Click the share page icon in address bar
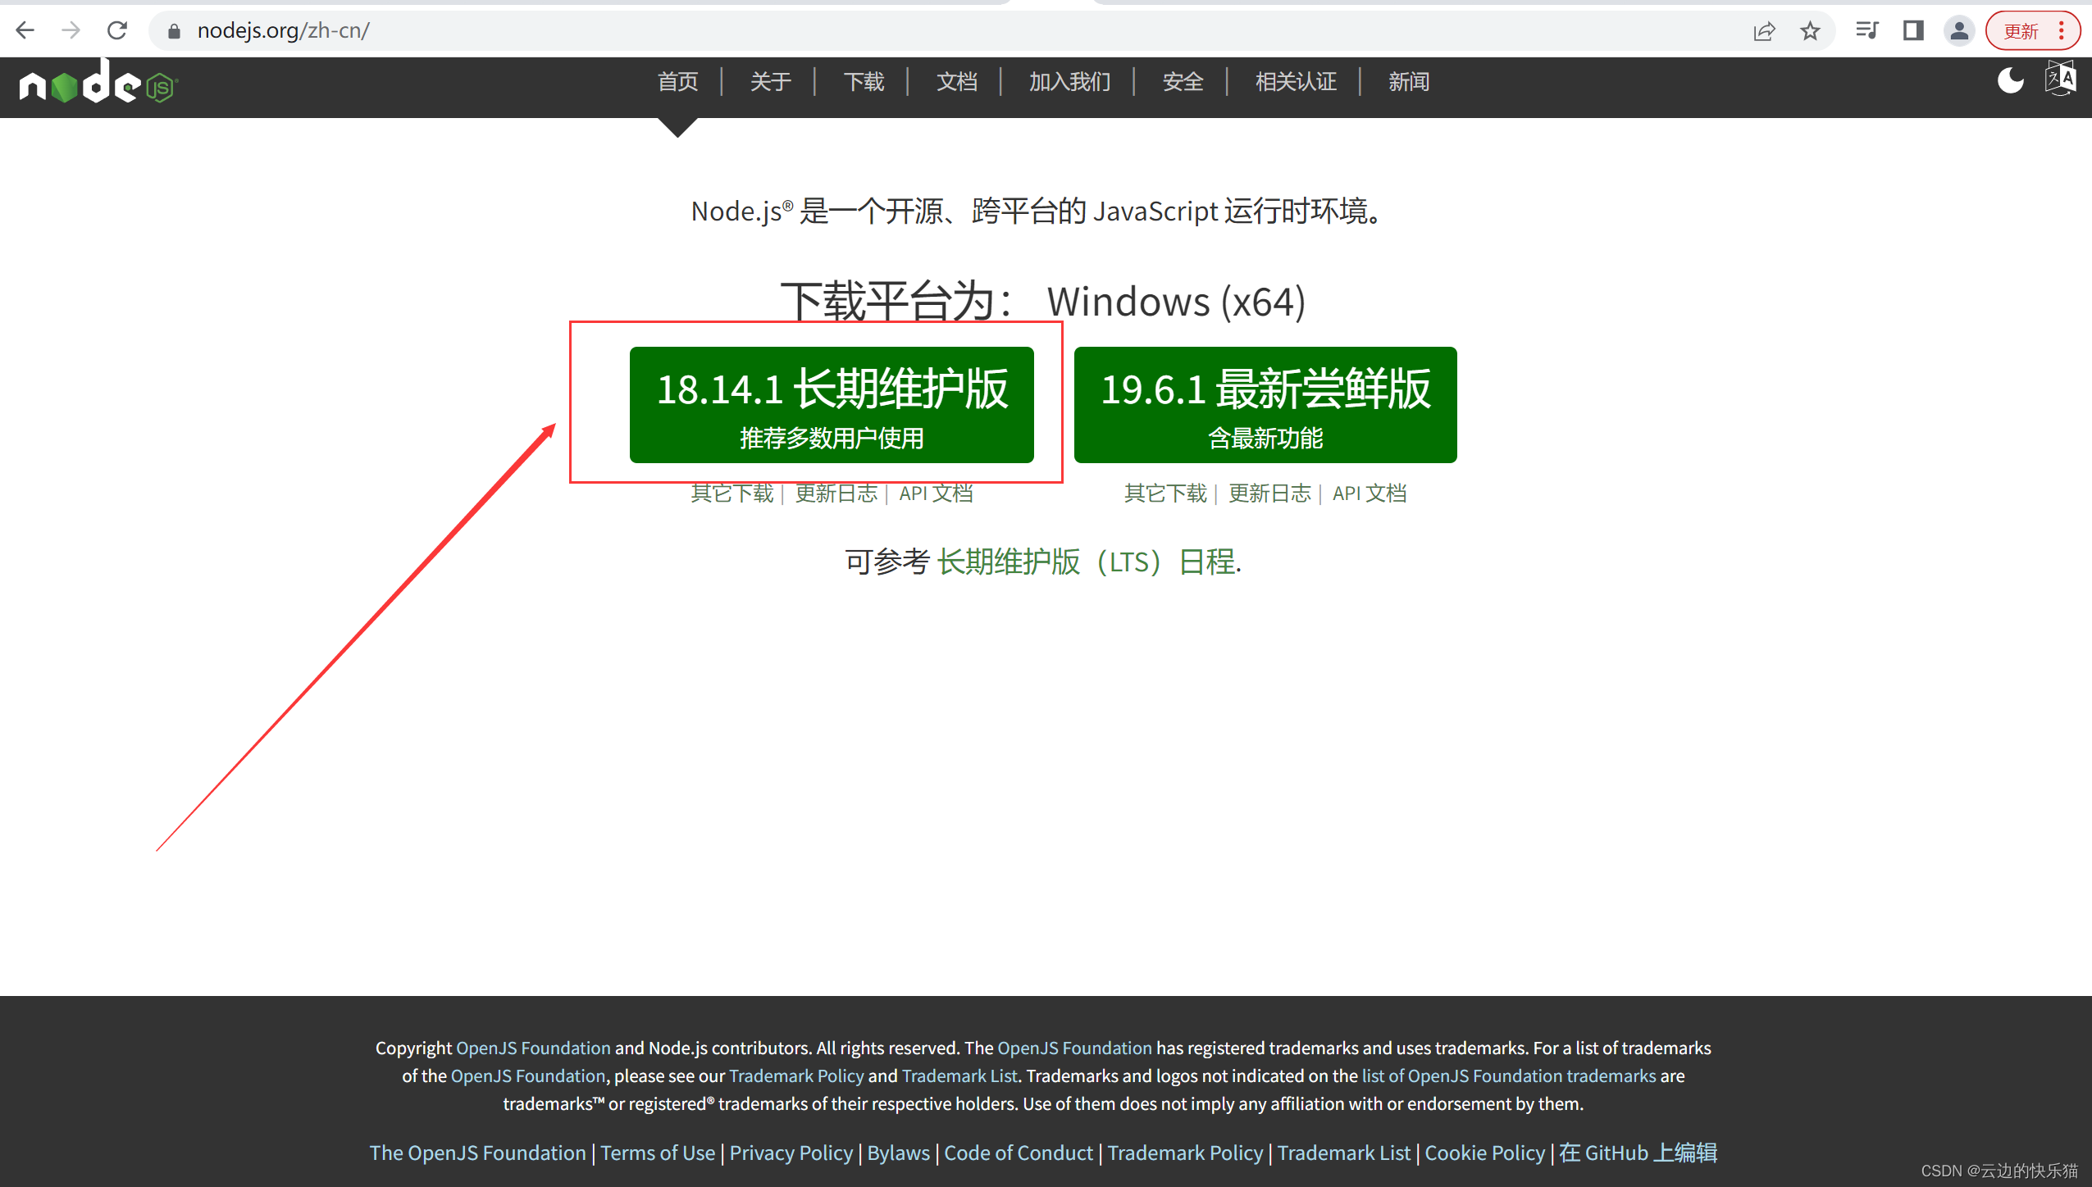Viewport: 2092px width, 1187px height. (x=1764, y=31)
